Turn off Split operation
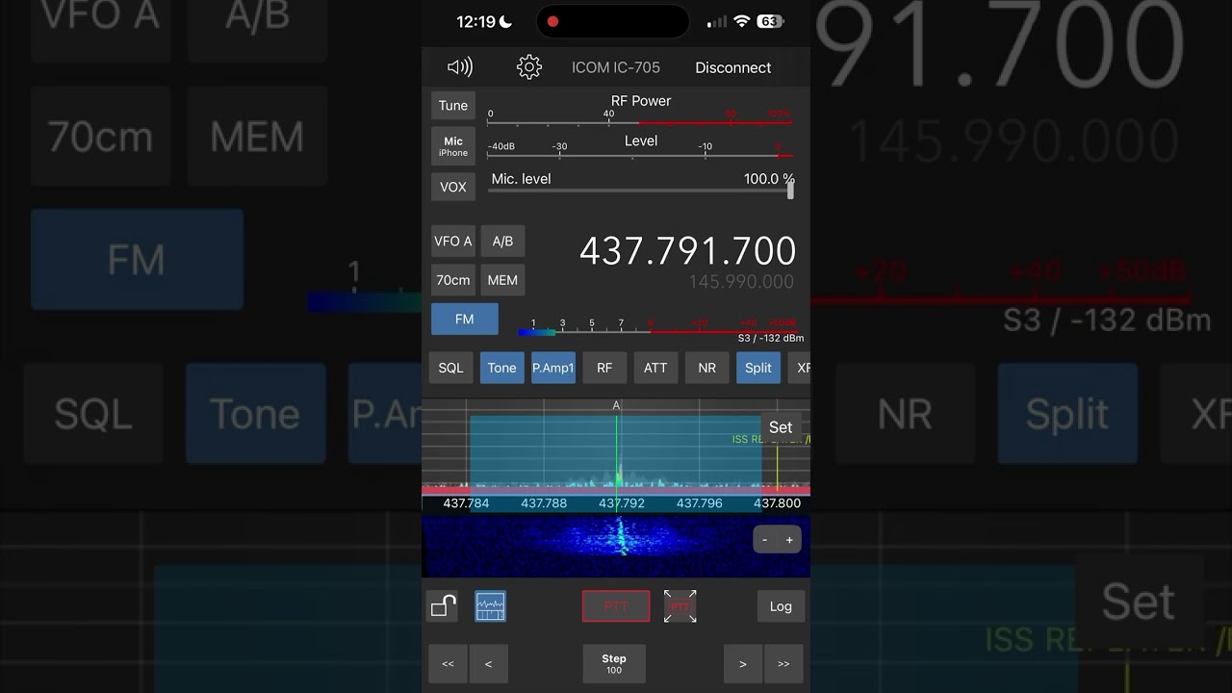 (758, 368)
